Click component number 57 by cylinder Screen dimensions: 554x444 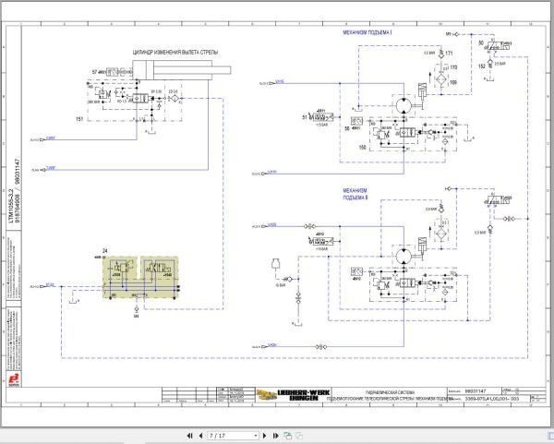(94, 72)
